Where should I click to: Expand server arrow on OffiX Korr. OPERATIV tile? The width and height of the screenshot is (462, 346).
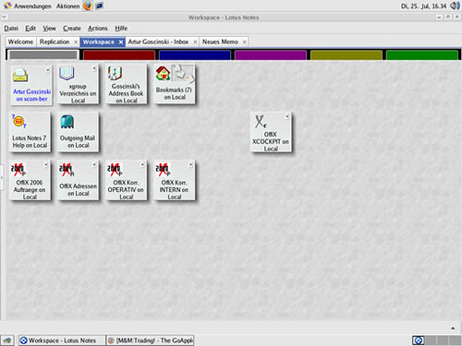[x=142, y=164]
